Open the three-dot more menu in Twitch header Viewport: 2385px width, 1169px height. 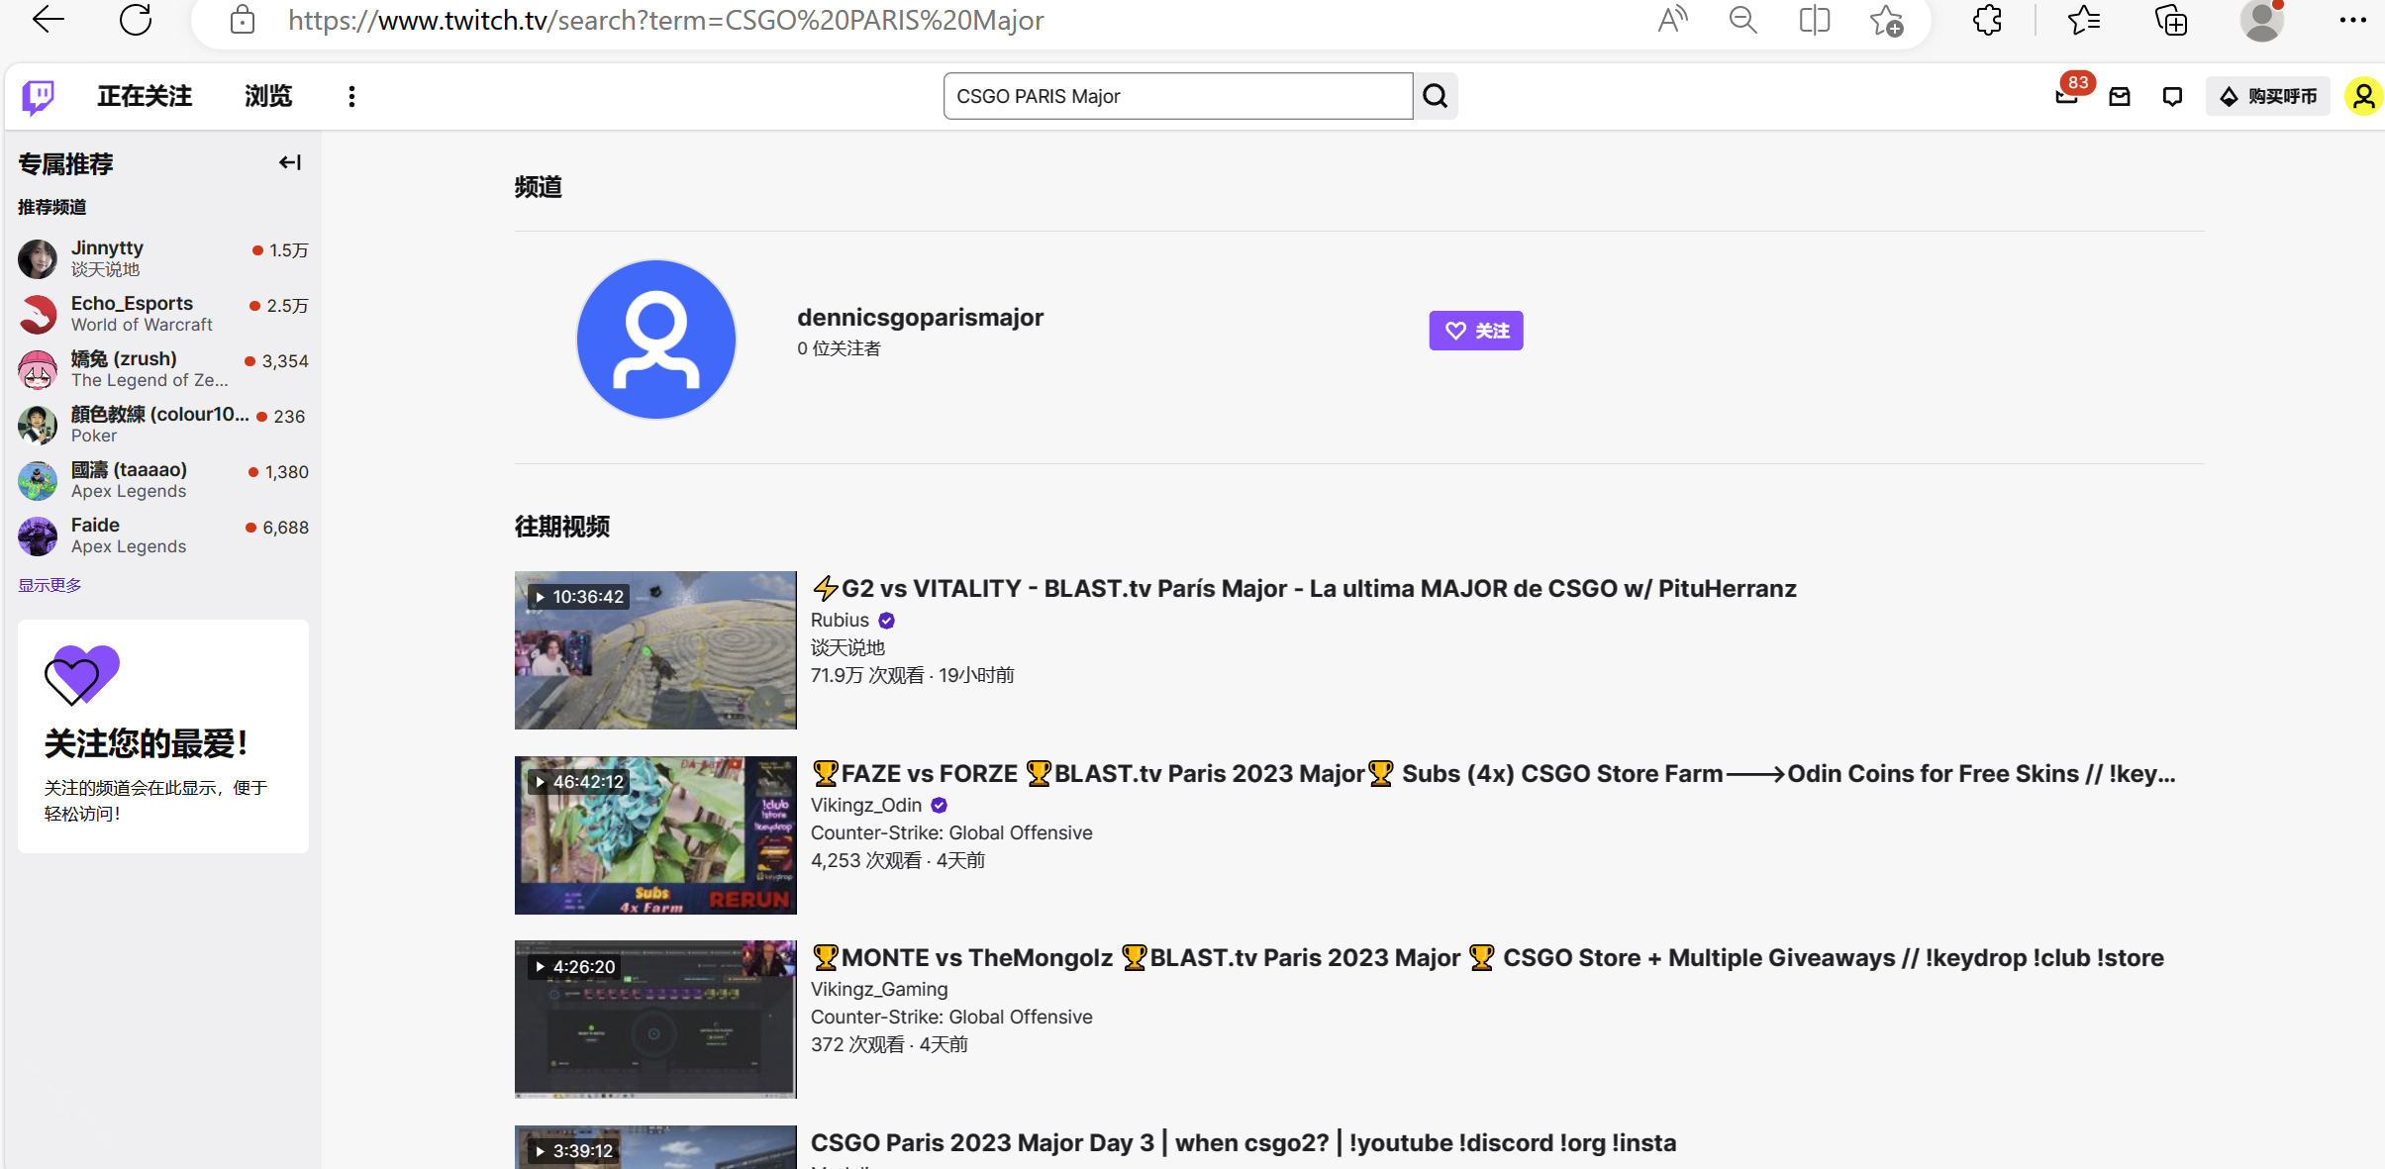351,96
